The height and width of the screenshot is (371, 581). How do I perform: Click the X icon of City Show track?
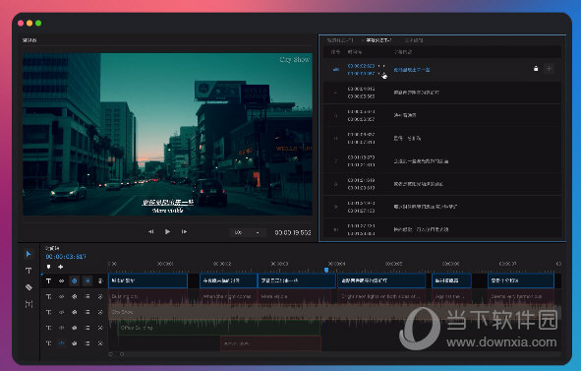tap(100, 312)
